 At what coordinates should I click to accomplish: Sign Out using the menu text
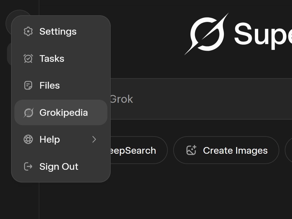click(x=59, y=166)
